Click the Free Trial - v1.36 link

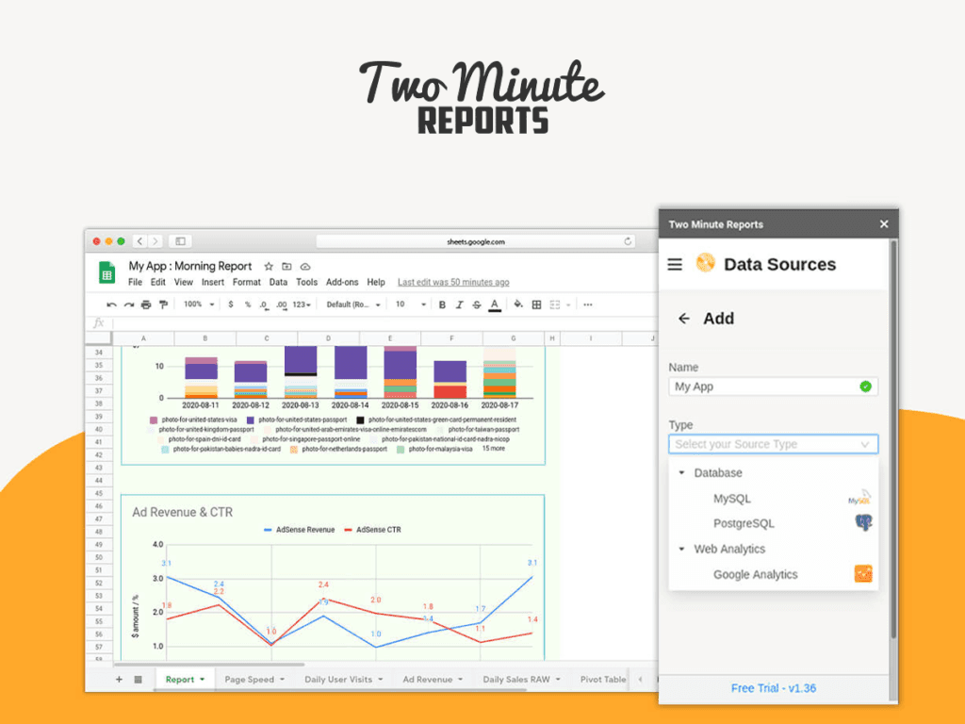coord(774,688)
